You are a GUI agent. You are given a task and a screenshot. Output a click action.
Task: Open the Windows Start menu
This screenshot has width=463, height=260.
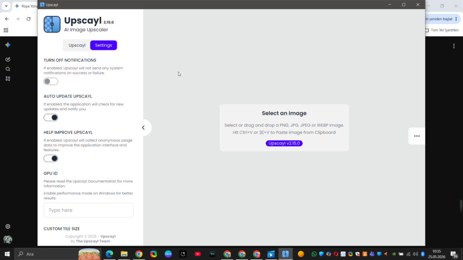click(7, 254)
